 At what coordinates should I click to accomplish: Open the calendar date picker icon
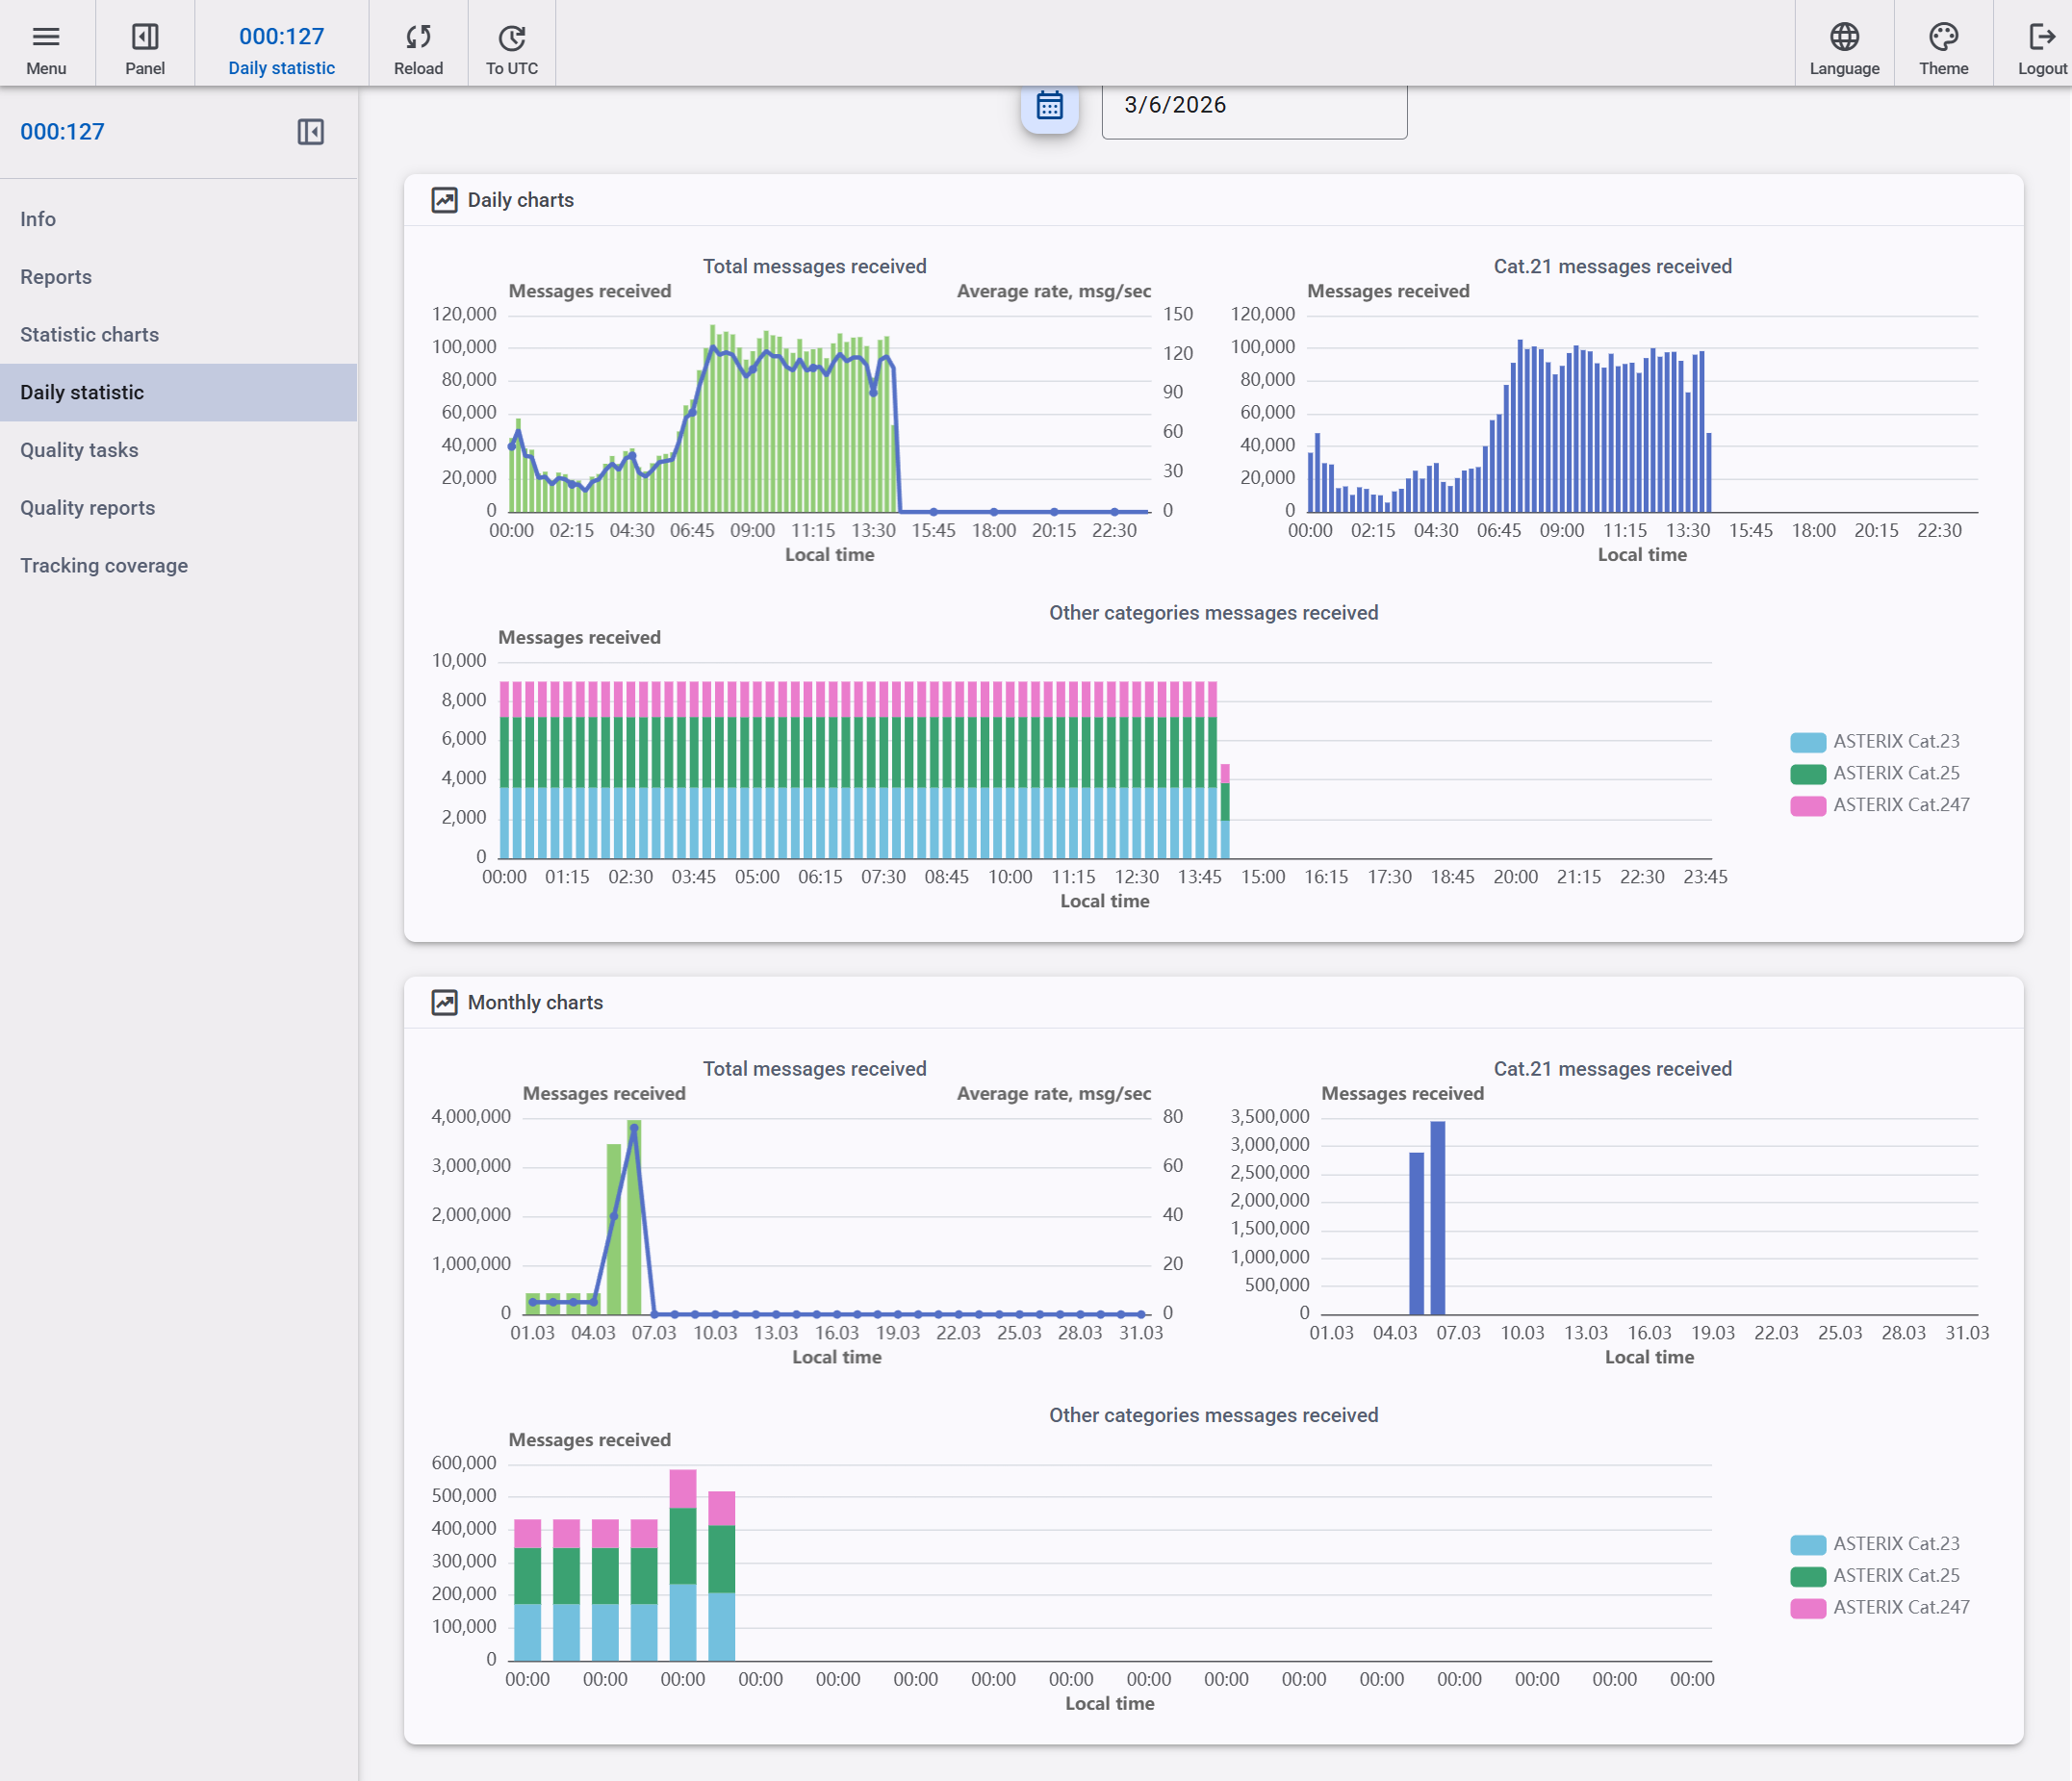pos(1049,106)
